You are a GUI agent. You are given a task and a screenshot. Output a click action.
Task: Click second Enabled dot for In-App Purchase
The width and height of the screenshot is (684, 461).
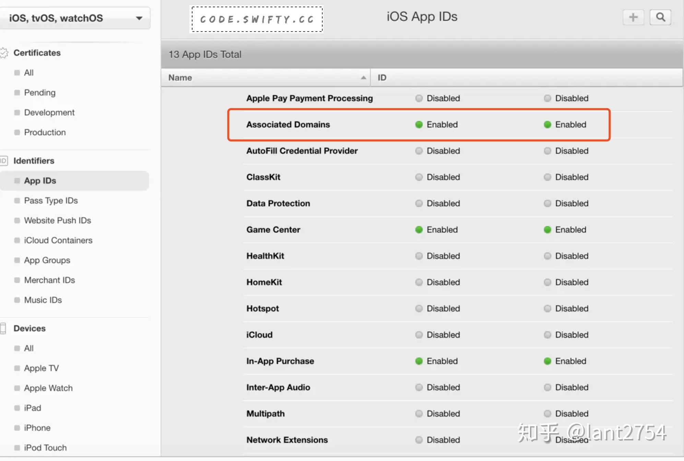pyautogui.click(x=547, y=361)
